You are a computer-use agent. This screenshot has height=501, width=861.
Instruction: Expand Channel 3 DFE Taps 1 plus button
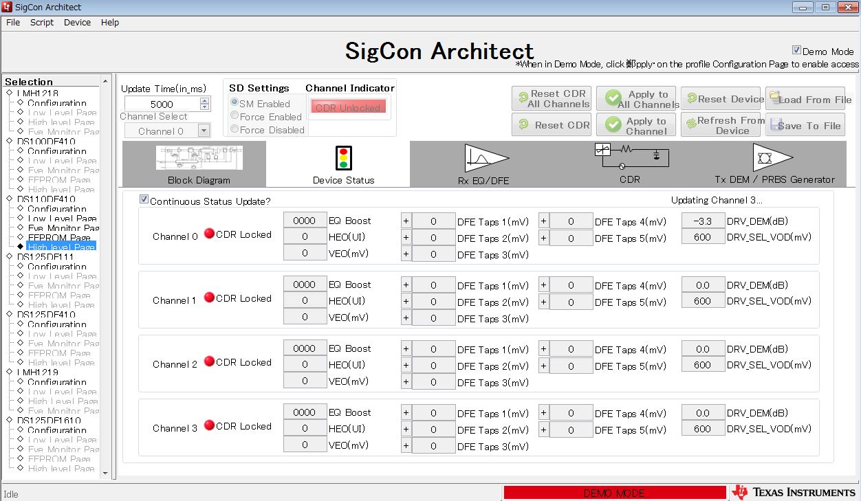coord(406,412)
